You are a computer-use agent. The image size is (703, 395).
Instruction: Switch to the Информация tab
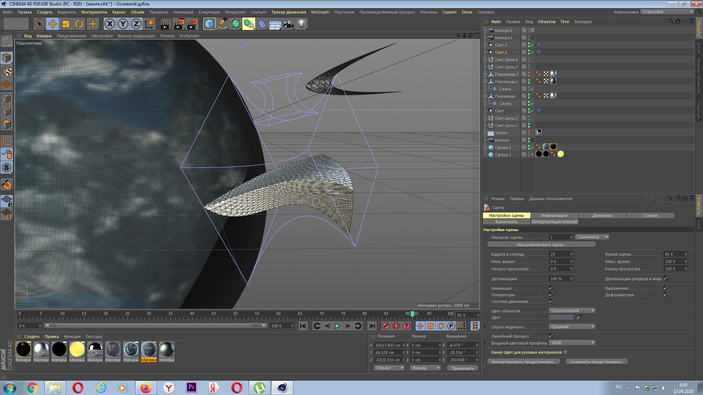[554, 216]
